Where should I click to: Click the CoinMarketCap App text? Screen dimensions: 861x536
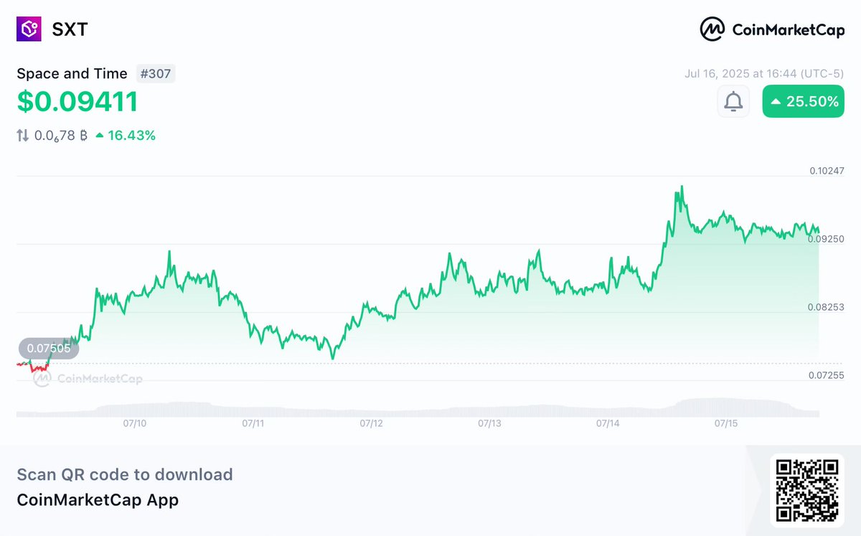[98, 499]
